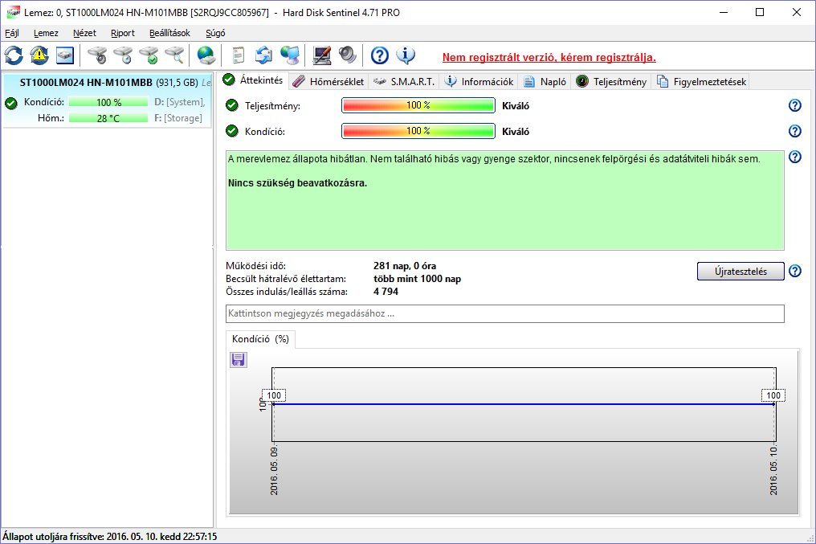Screen dimensions: 816x544
Task: Click the Újratesztelés button
Action: 741,272
